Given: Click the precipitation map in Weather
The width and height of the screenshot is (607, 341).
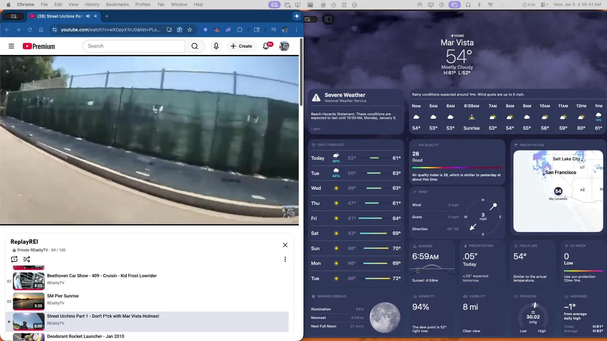Looking at the screenshot, I should [558, 191].
